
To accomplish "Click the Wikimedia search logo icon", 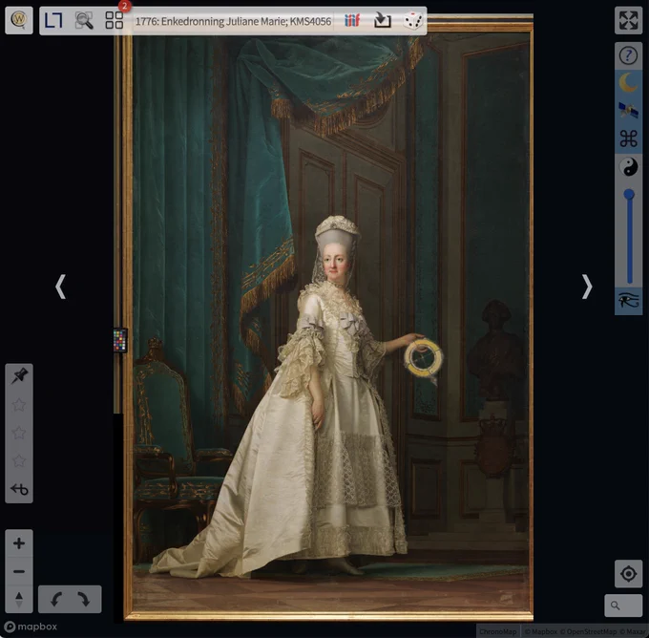I will 19,20.
